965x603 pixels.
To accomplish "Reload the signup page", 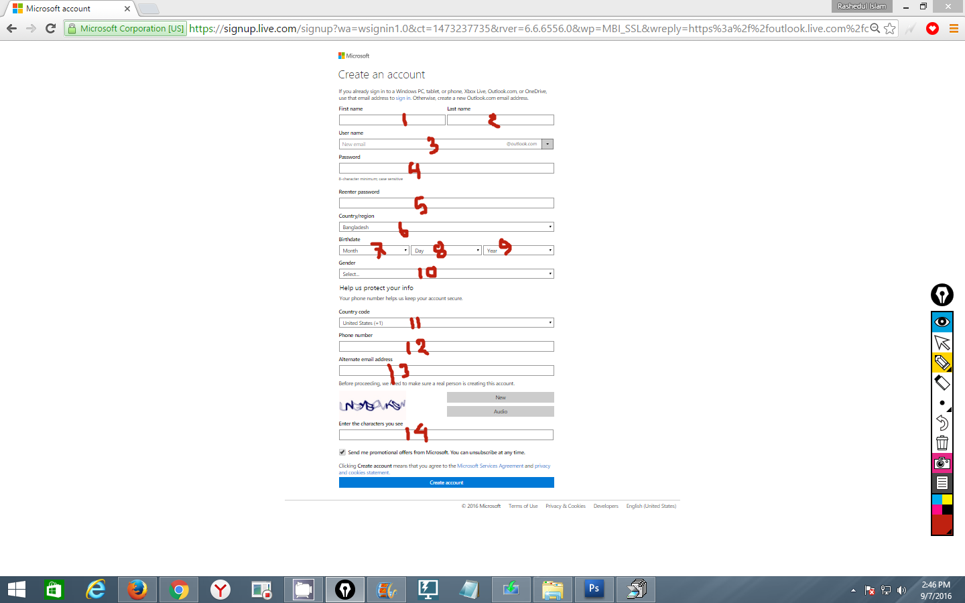I will [50, 28].
